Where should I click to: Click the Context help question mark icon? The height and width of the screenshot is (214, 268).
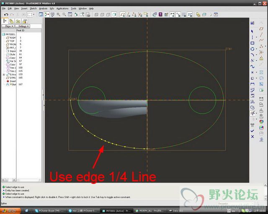160,15
